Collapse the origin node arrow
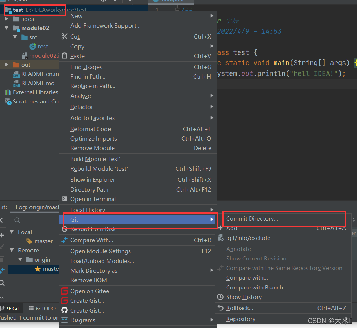 (x=20, y=259)
